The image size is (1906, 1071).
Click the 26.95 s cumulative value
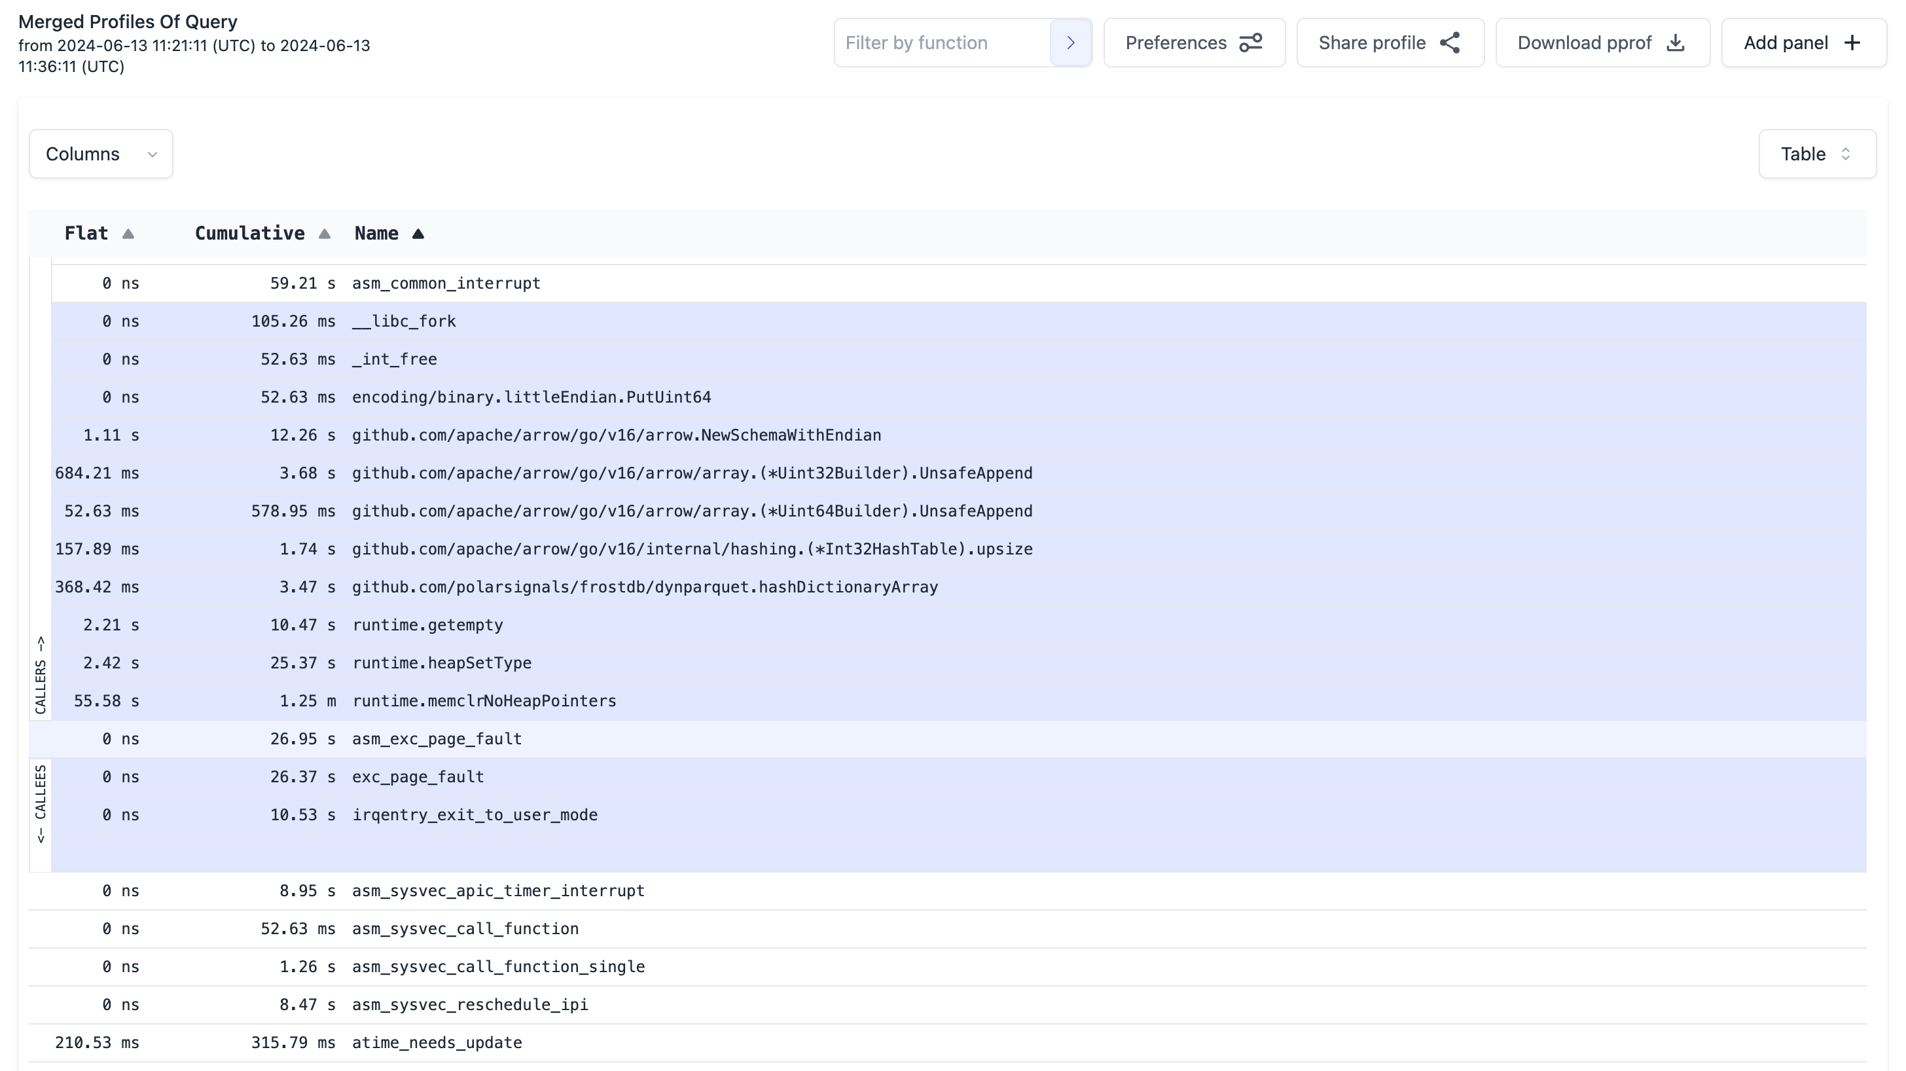(302, 739)
